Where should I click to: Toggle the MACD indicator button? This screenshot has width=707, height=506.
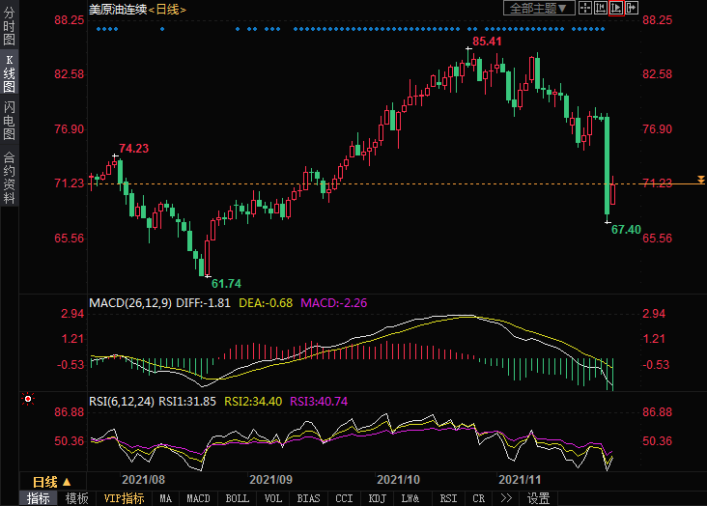(198, 498)
